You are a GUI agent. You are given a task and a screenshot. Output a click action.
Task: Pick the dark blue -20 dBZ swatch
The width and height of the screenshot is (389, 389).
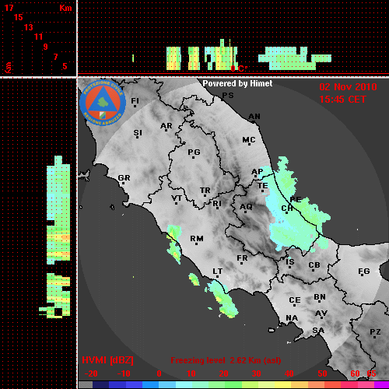click(x=101, y=384)
